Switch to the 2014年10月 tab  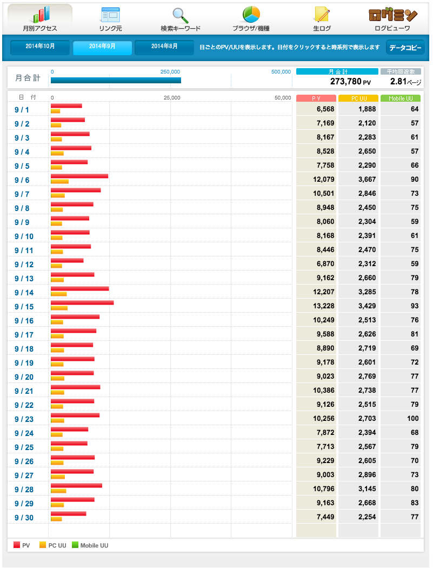[x=40, y=47]
